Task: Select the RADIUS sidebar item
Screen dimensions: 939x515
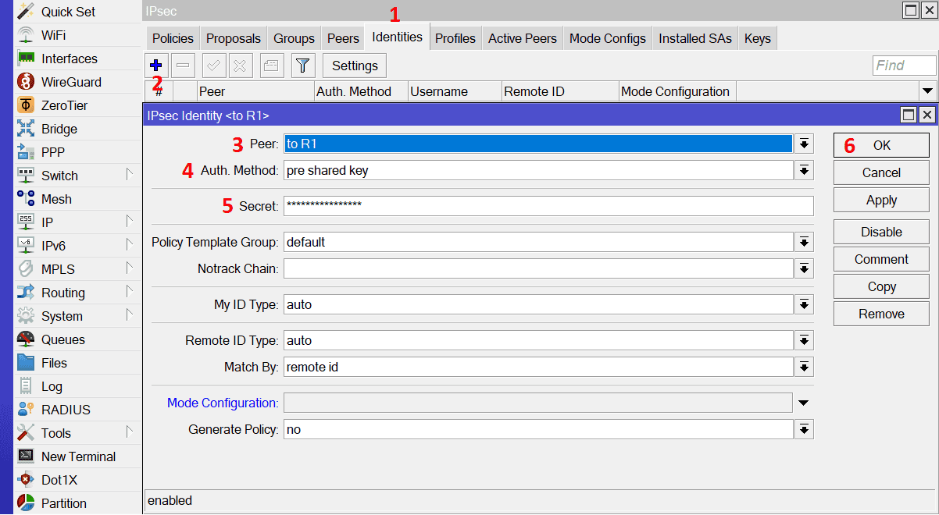Action: click(66, 410)
